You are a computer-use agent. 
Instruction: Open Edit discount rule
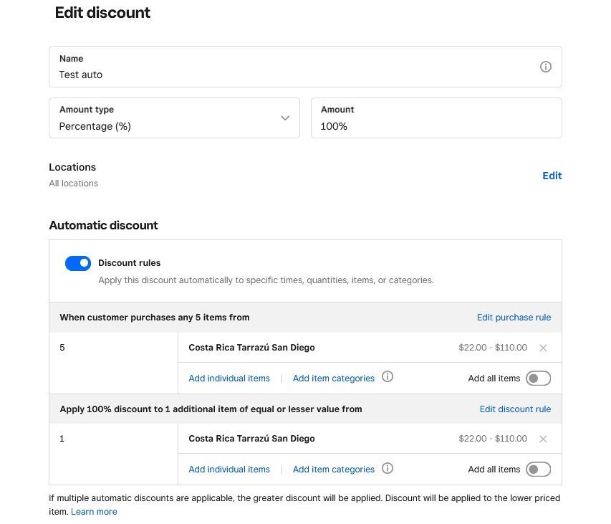[x=515, y=409]
